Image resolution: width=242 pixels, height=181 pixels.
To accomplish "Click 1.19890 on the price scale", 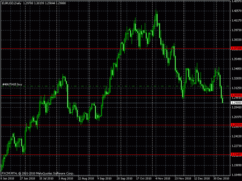I will [237, 165].
